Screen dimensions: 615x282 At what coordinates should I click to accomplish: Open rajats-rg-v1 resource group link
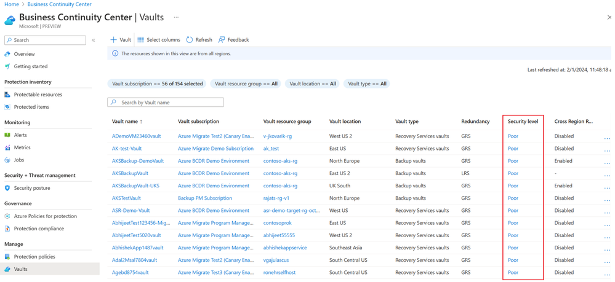276,198
